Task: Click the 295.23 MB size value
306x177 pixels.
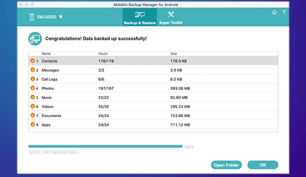Action: point(180,107)
